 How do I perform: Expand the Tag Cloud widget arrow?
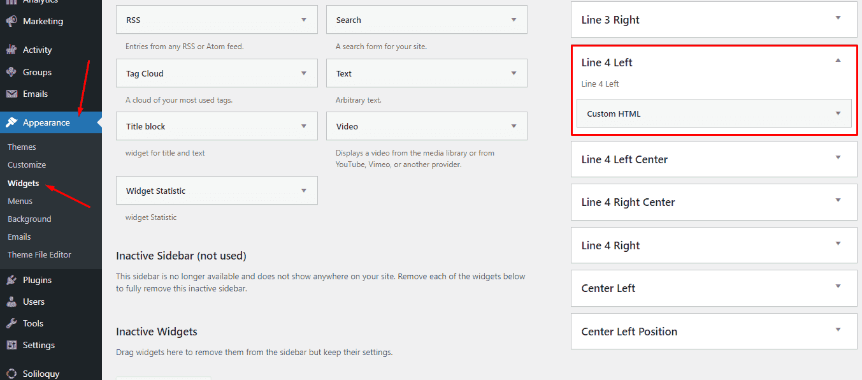pyautogui.click(x=304, y=73)
